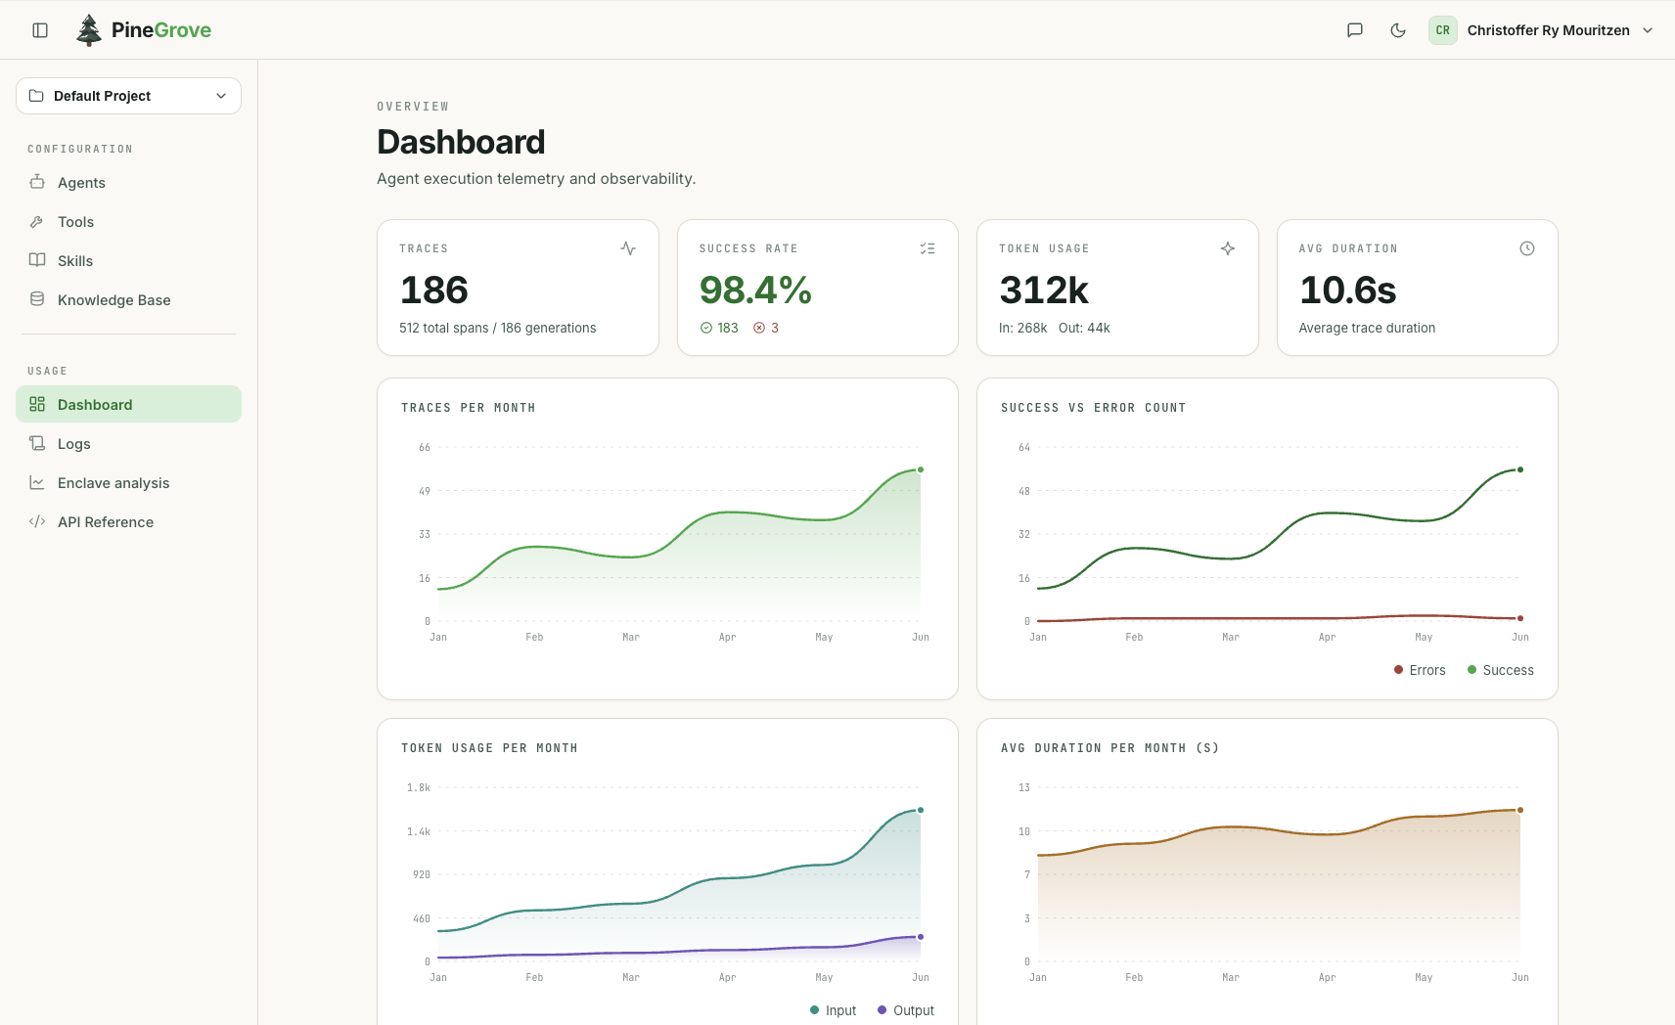Open the Agents page
The height and width of the screenshot is (1025, 1675).
click(x=128, y=183)
